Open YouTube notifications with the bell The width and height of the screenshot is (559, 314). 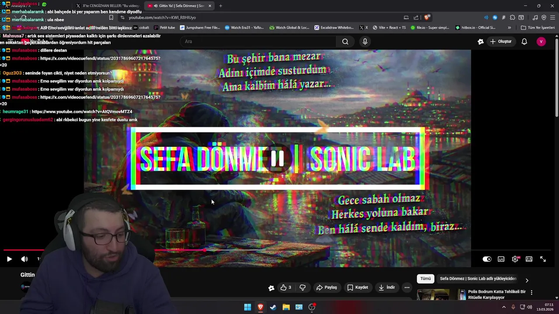524,41
